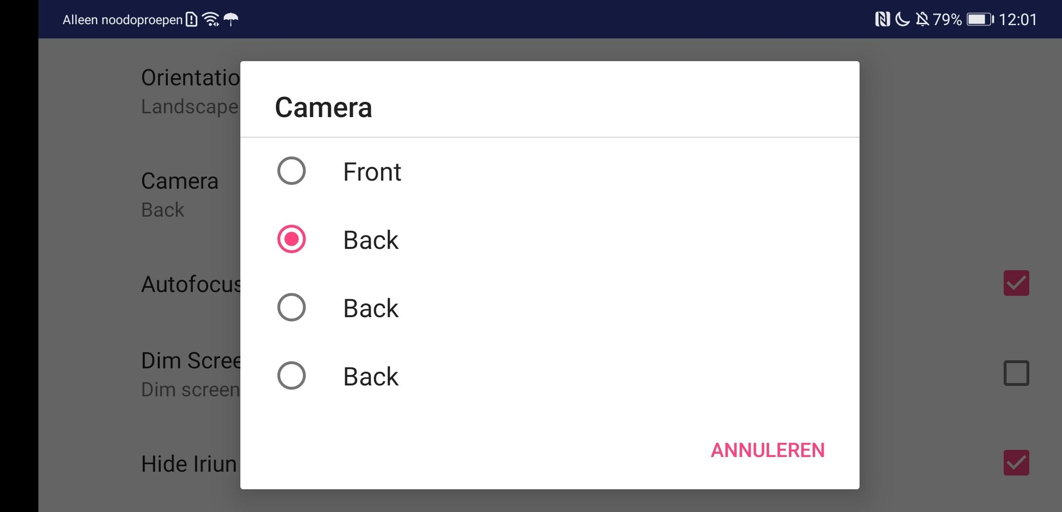Toggle the Autofocus checkbox
The image size is (1062, 512).
[1016, 283]
